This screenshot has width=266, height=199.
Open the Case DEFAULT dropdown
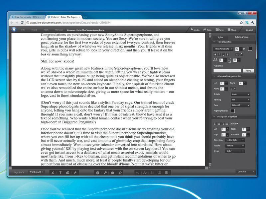[x=240, y=105]
